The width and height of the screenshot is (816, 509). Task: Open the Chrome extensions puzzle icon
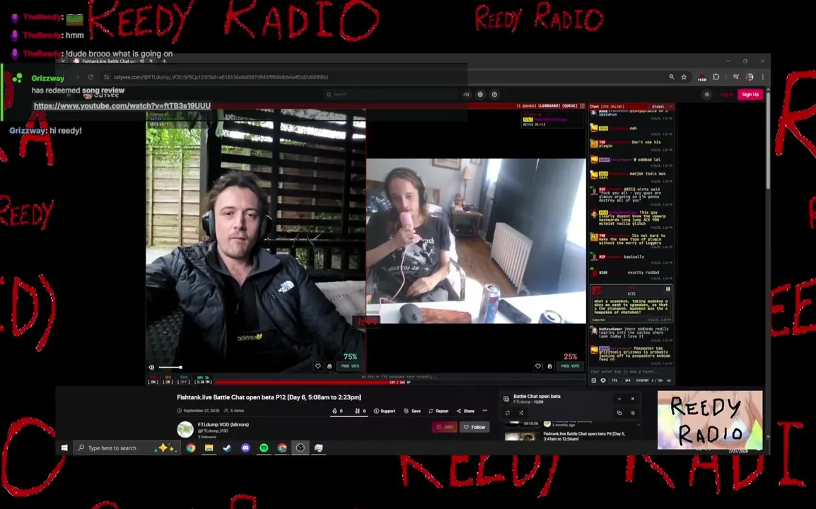tap(716, 77)
